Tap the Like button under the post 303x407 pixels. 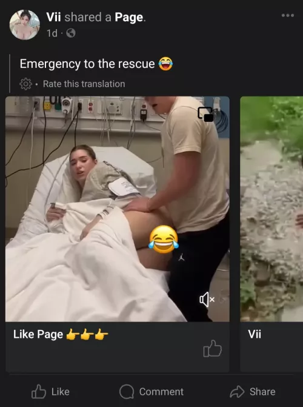(x=50, y=391)
